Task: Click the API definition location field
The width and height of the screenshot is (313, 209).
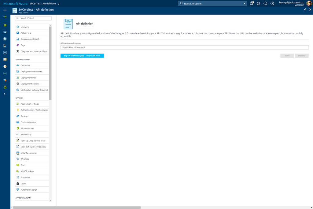Action: click(184, 47)
